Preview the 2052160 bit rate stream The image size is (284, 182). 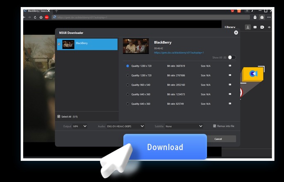pyautogui.click(x=230, y=85)
